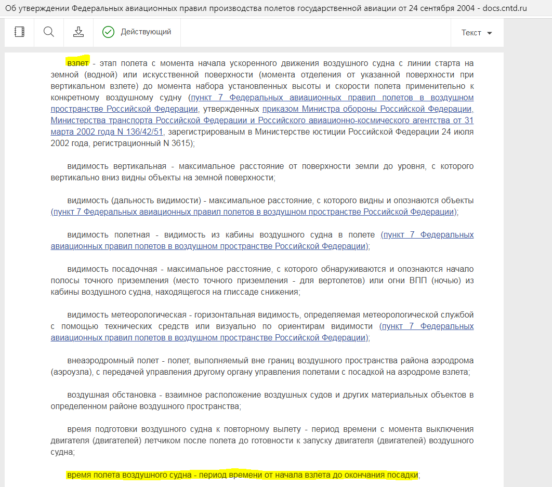The image size is (552, 487).
Task: Click the page title mentioning docs.cntd.ru
Action: click(x=266, y=8)
